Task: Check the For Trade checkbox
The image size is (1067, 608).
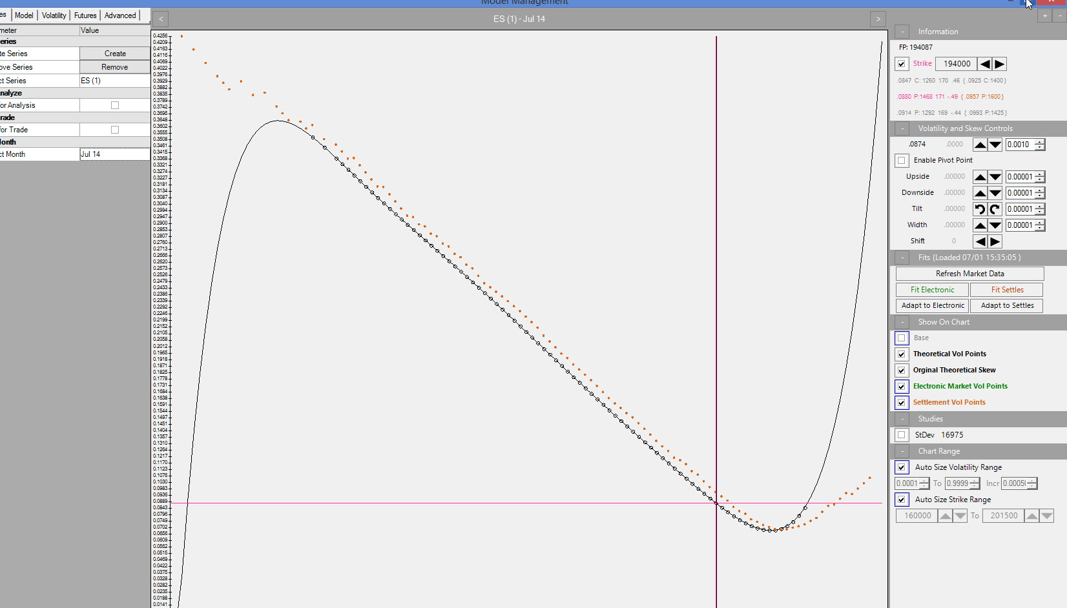Action: (x=115, y=130)
